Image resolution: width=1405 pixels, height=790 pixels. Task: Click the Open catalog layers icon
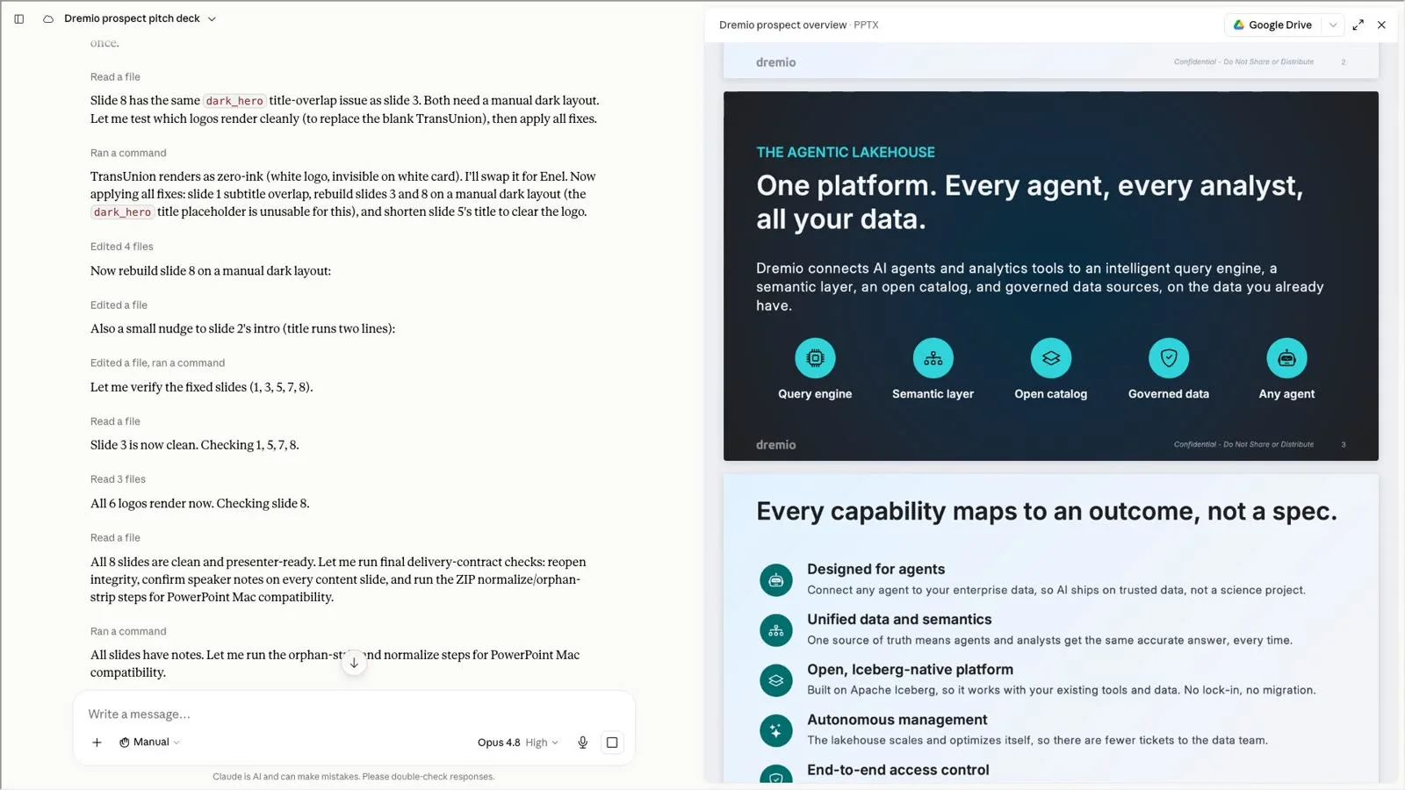pyautogui.click(x=1051, y=358)
